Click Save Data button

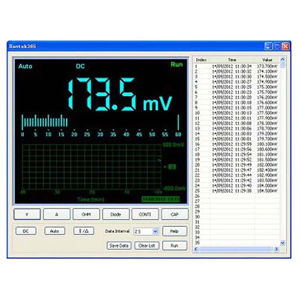(119, 246)
